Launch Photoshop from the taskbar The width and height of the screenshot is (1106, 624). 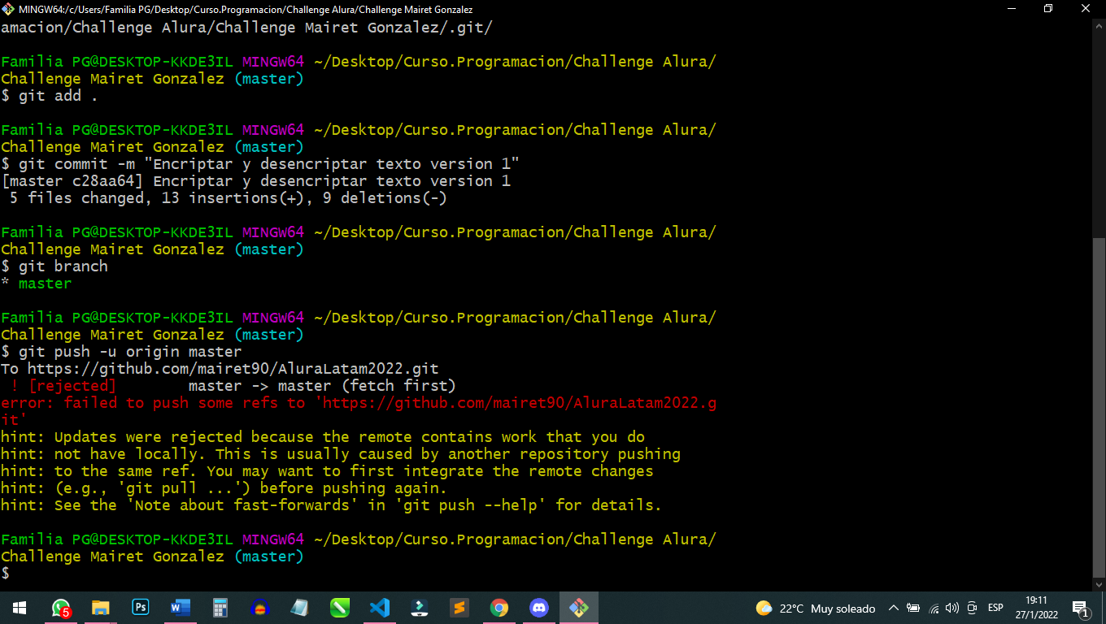[x=140, y=608]
